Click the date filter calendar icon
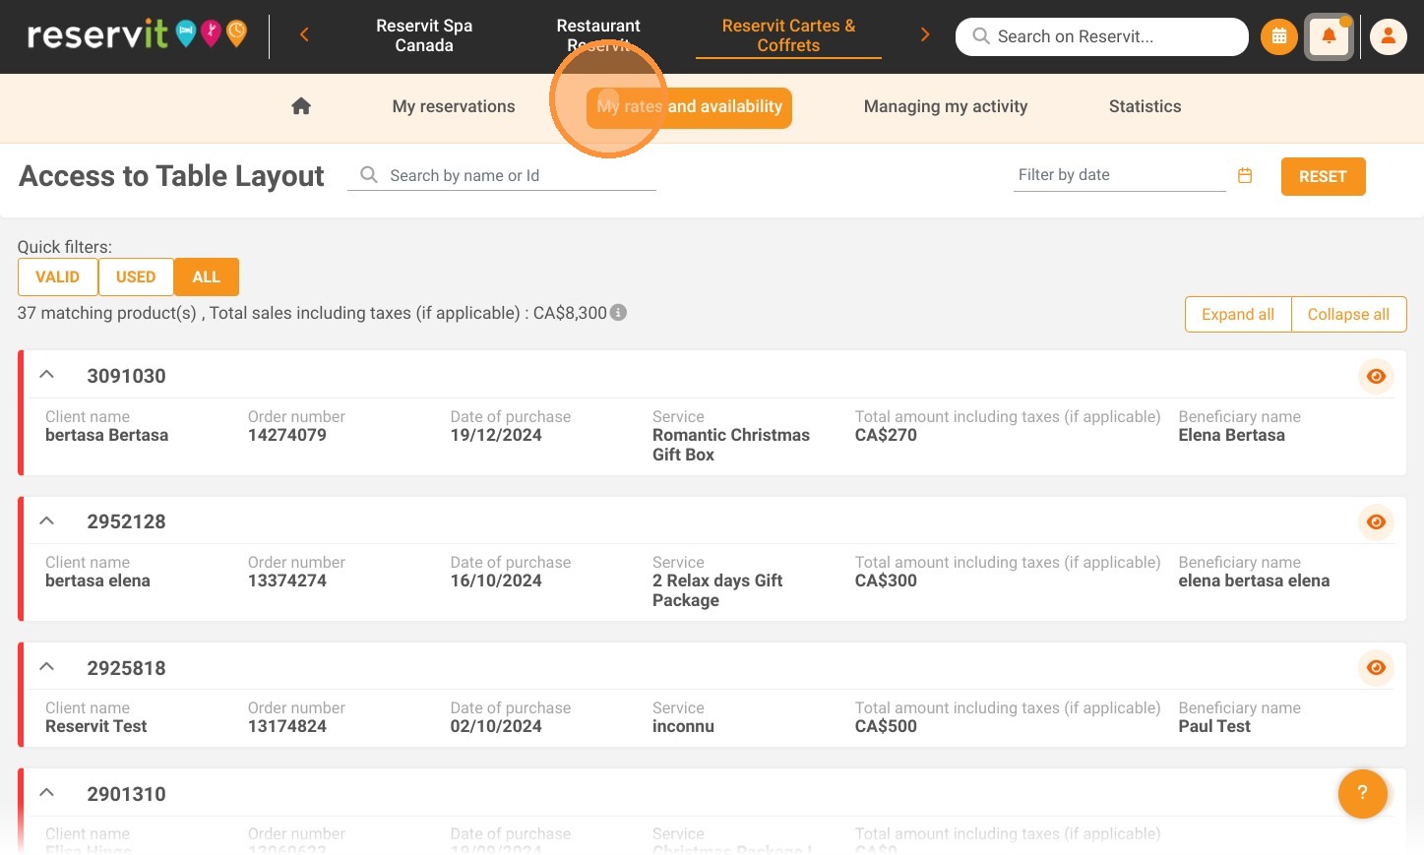The height and width of the screenshot is (855, 1424). pos(1245,175)
